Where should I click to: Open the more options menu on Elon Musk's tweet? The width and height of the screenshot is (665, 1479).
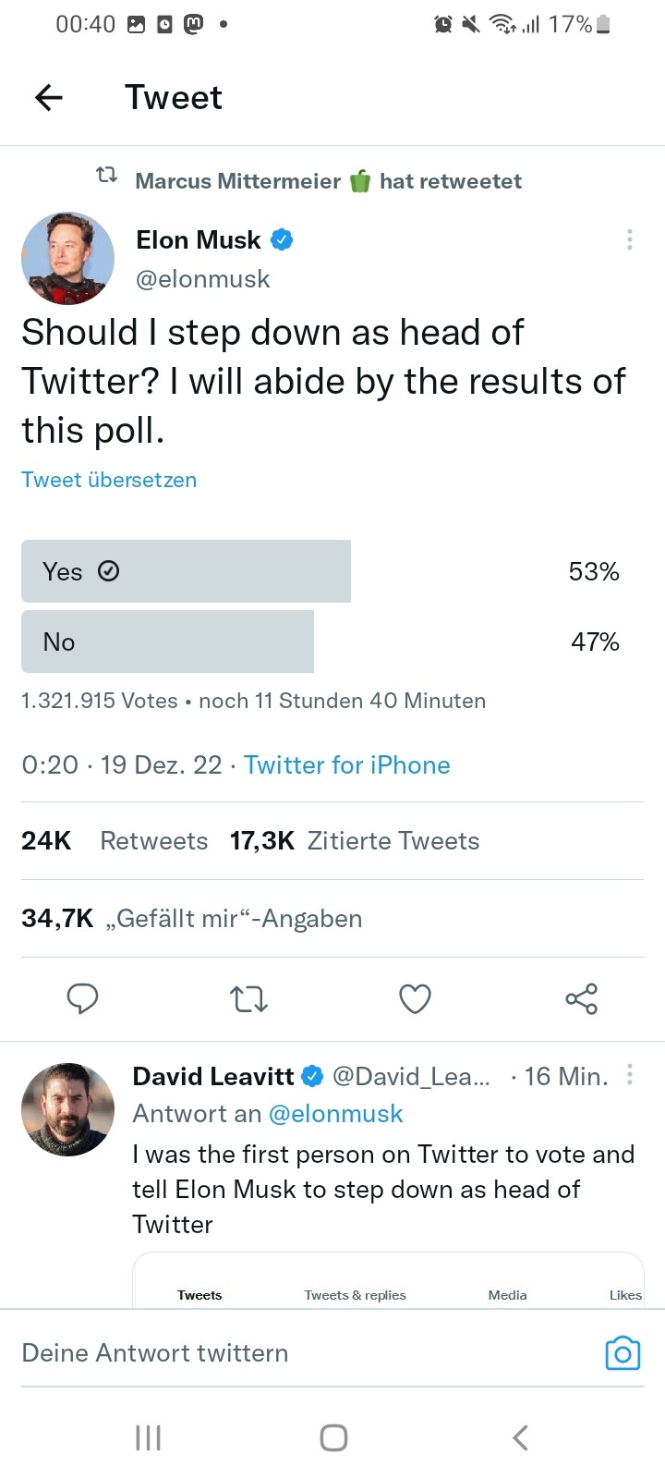coord(630,239)
